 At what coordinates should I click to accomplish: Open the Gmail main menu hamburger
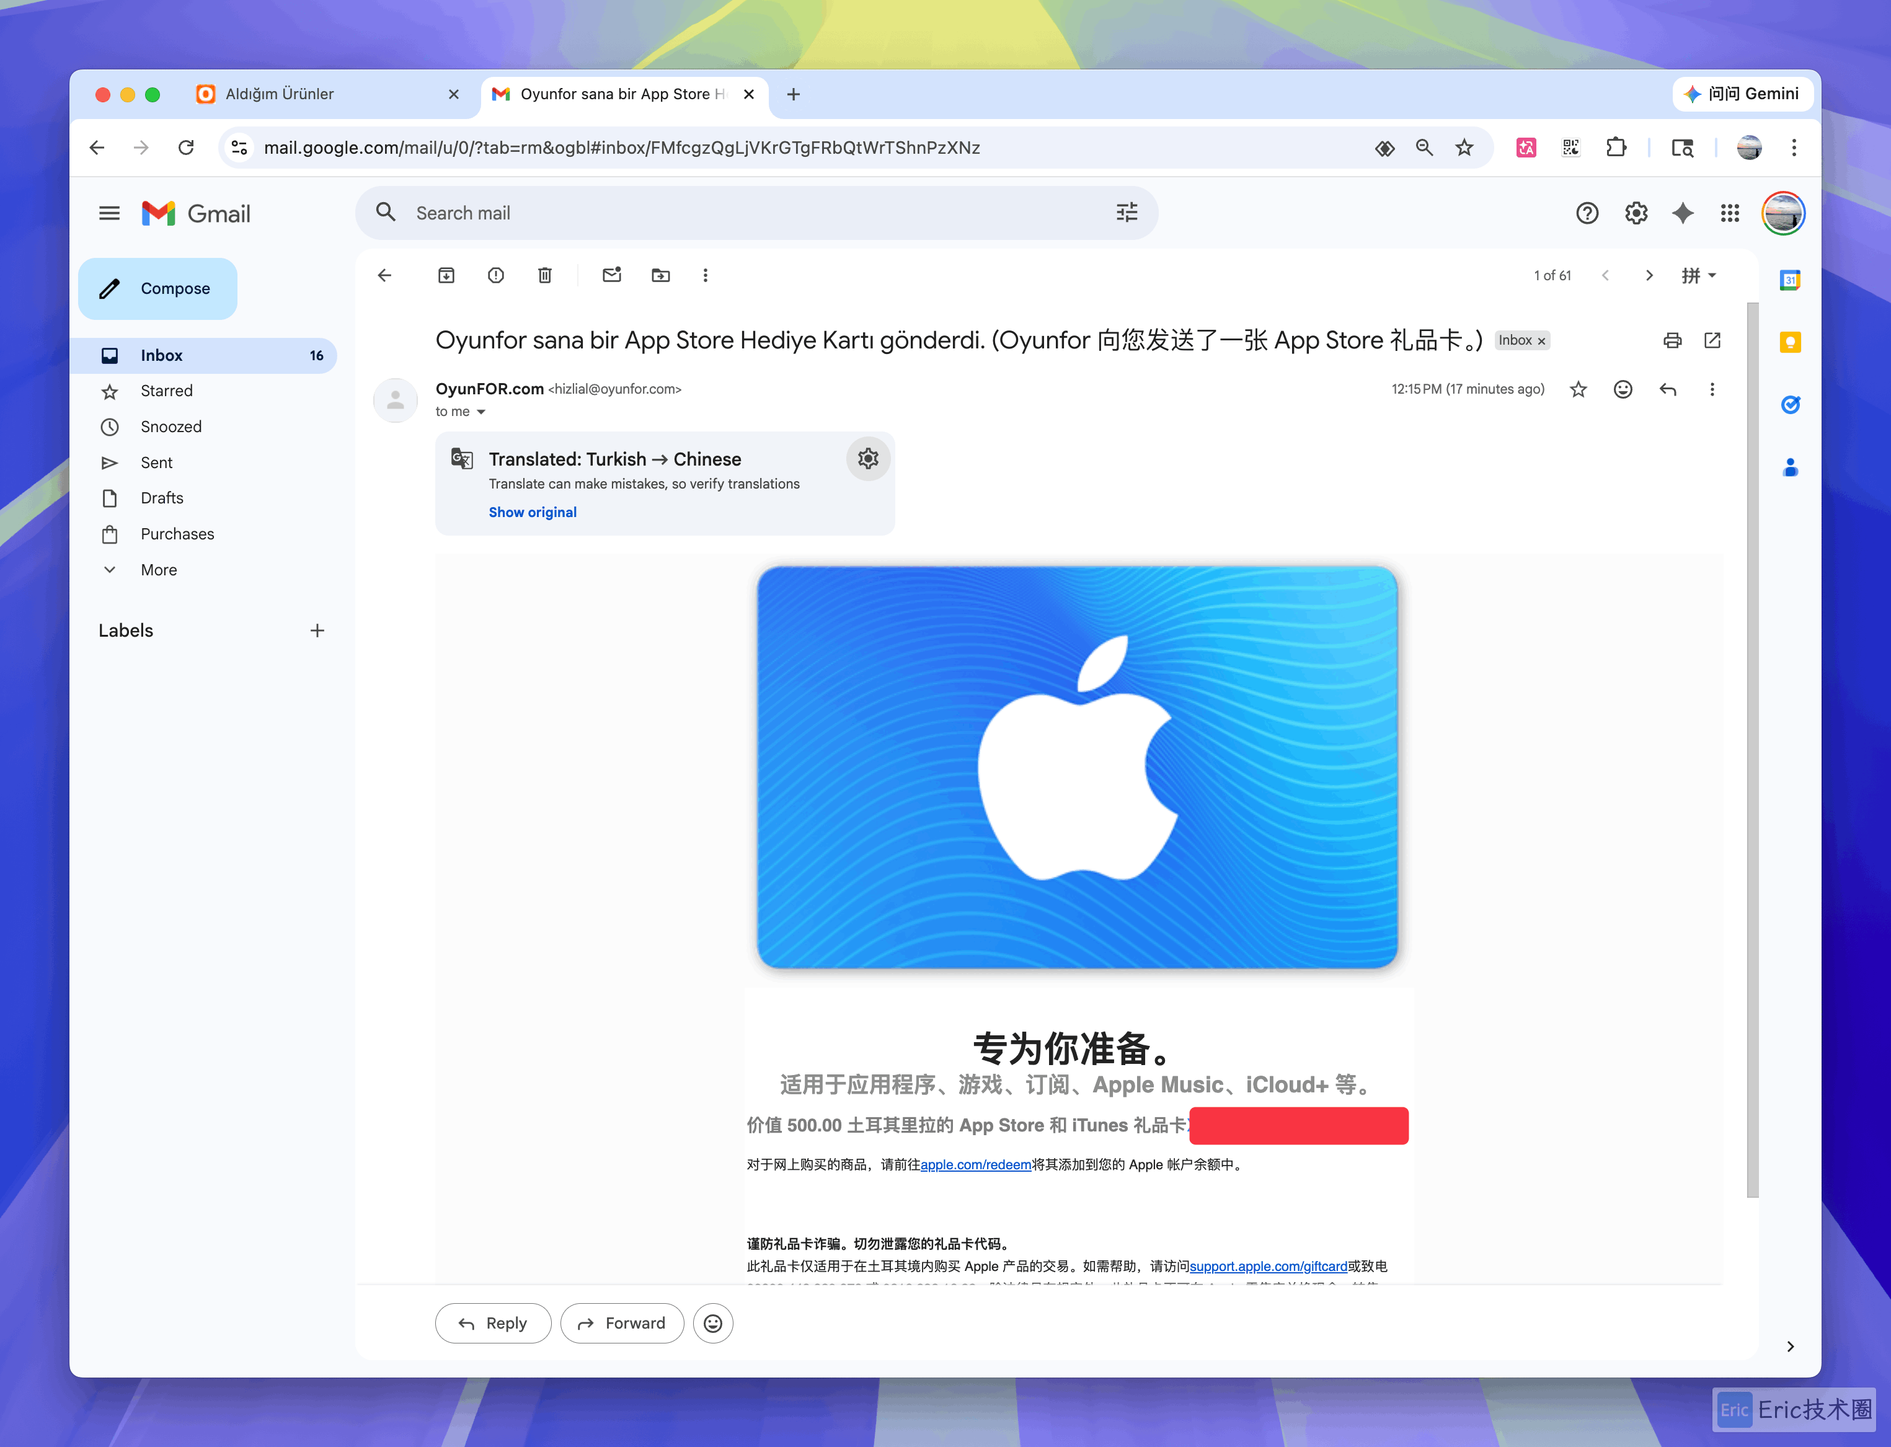109,213
